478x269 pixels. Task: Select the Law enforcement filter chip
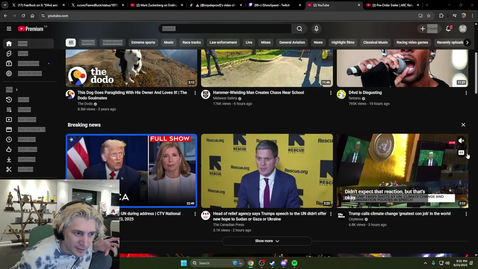pyautogui.click(x=223, y=42)
